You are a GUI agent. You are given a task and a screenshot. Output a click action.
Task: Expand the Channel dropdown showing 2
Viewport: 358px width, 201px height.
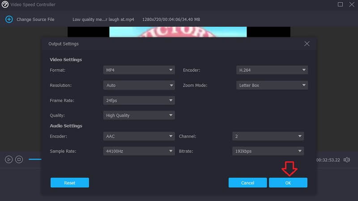coord(268,136)
